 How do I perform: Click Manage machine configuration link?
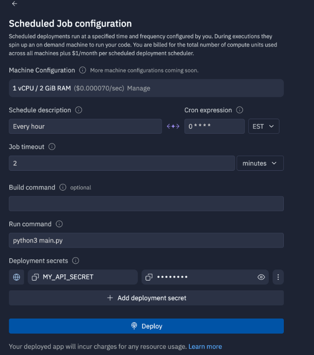139,89
